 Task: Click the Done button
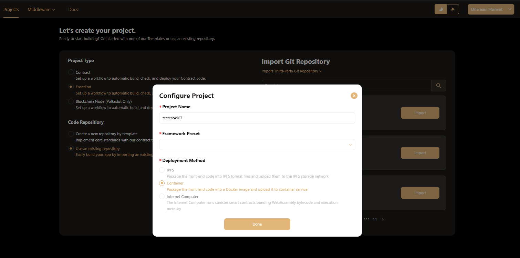coord(257,224)
